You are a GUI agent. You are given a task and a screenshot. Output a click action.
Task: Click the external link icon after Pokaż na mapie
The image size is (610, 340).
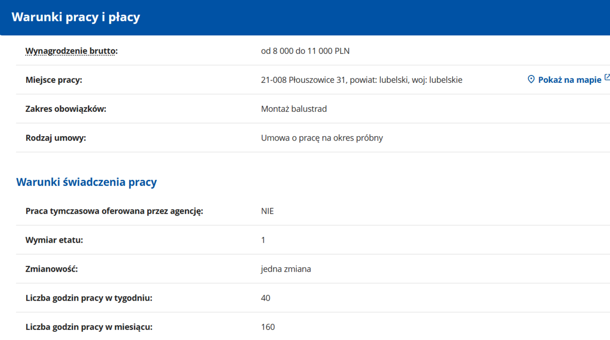point(607,77)
